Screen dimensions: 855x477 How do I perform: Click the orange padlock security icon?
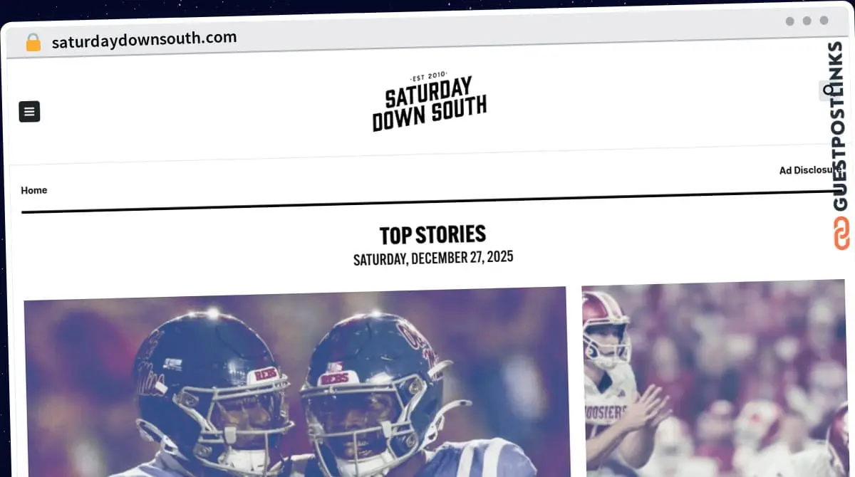[33, 43]
